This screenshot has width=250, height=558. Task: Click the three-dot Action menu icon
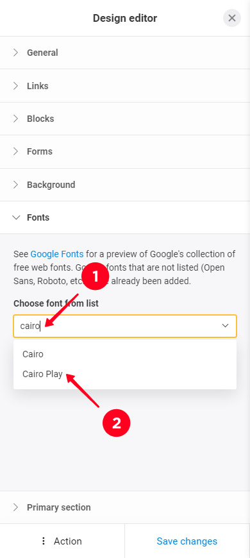point(44,541)
